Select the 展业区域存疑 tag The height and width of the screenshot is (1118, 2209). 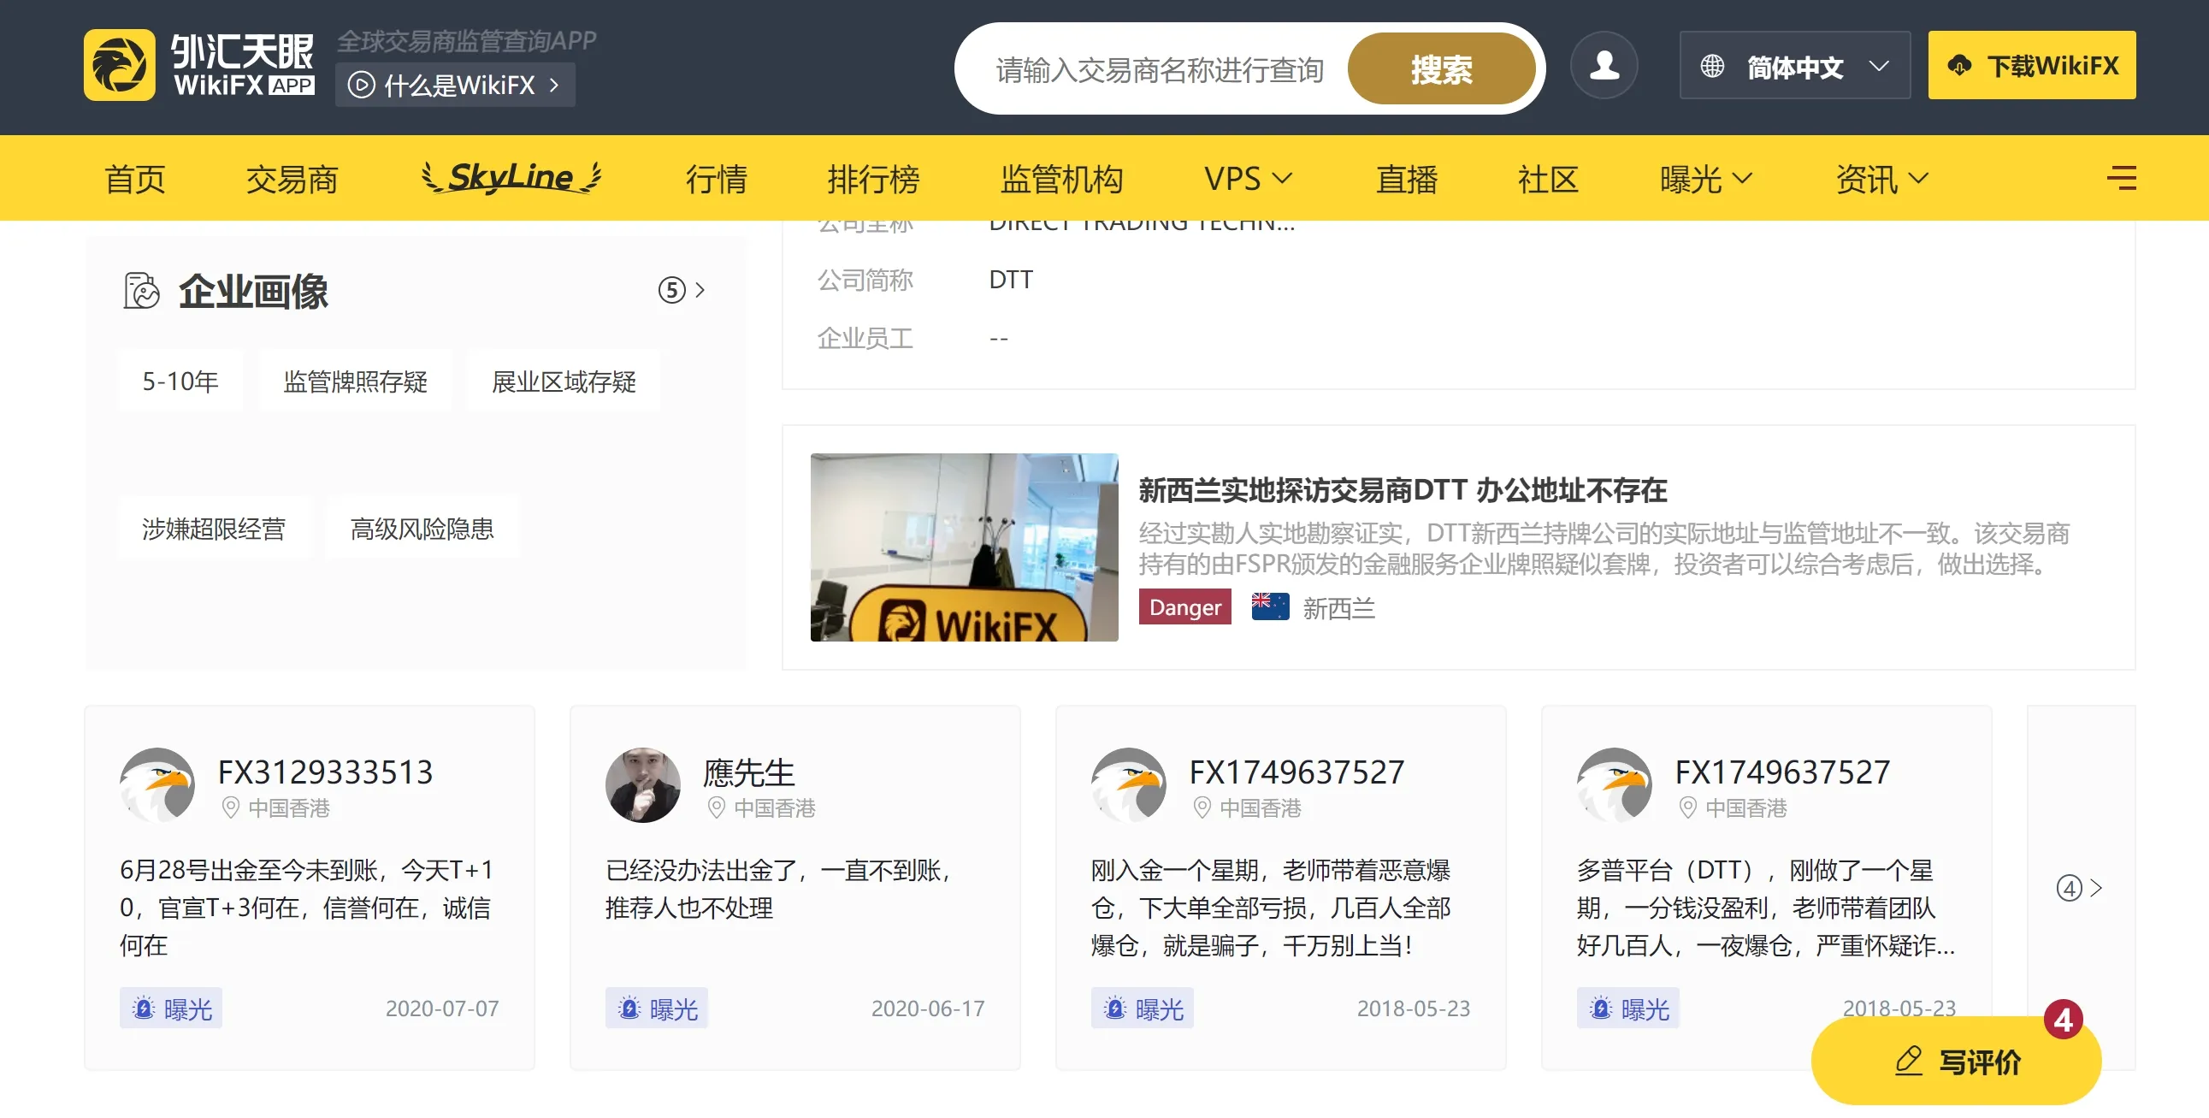coord(564,381)
